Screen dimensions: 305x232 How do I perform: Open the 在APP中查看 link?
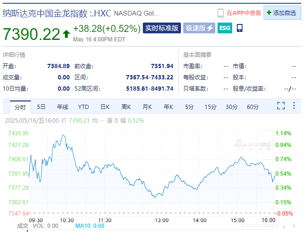(x=244, y=13)
